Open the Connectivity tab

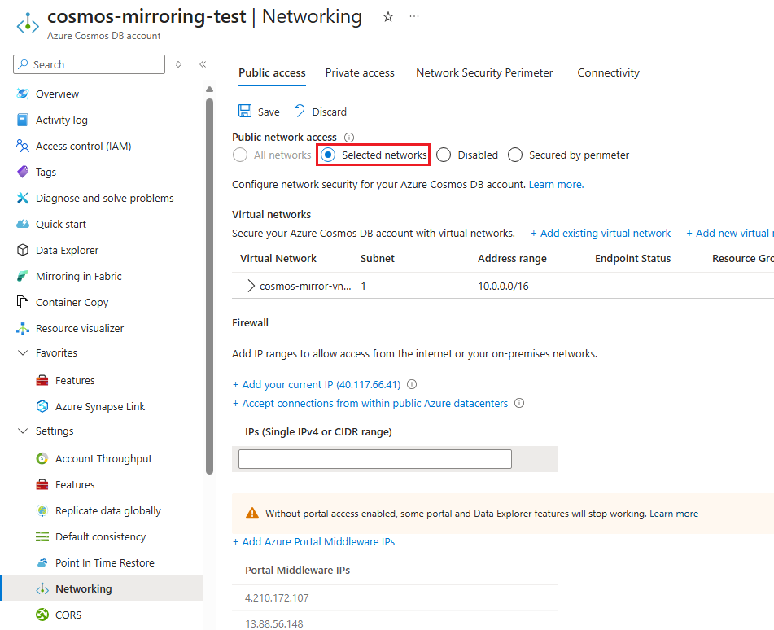click(x=608, y=72)
